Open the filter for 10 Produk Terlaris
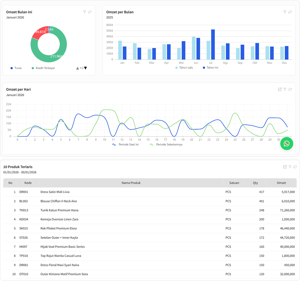The image size is (300, 281). point(290,167)
